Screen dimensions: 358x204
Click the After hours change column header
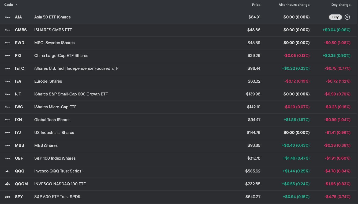(x=294, y=5)
